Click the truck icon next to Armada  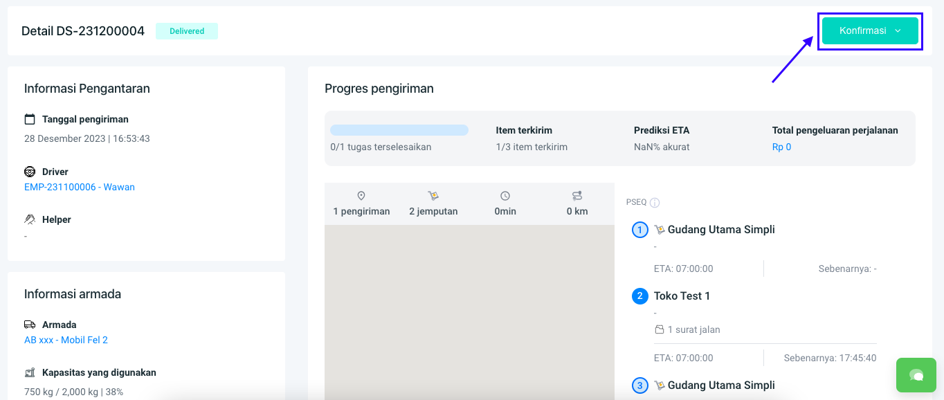point(30,325)
